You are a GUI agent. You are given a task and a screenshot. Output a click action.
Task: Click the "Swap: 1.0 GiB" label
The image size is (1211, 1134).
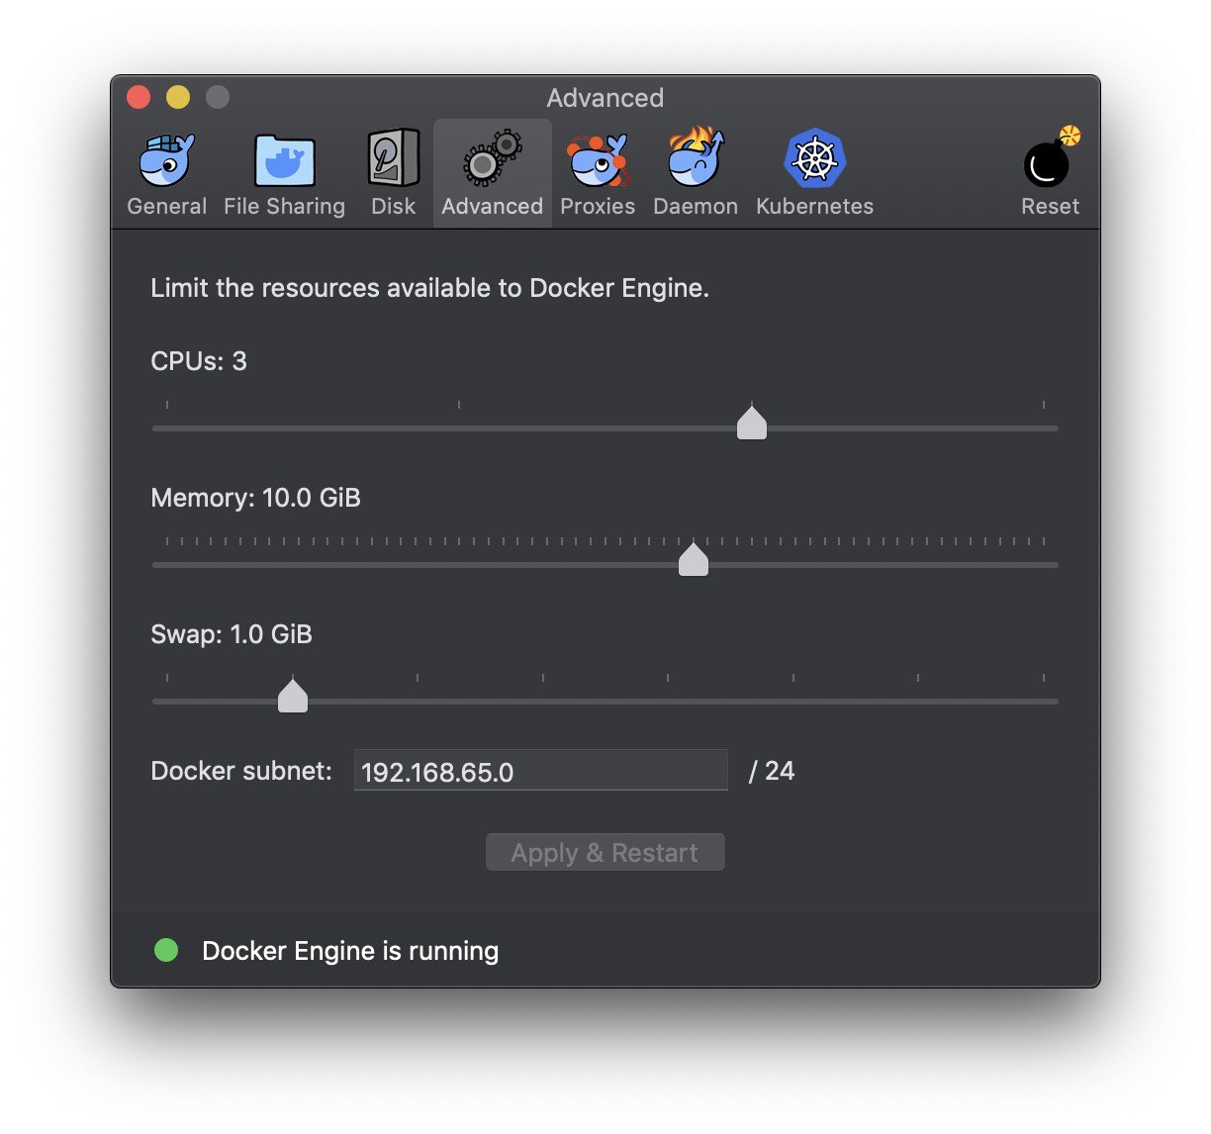coord(232,634)
